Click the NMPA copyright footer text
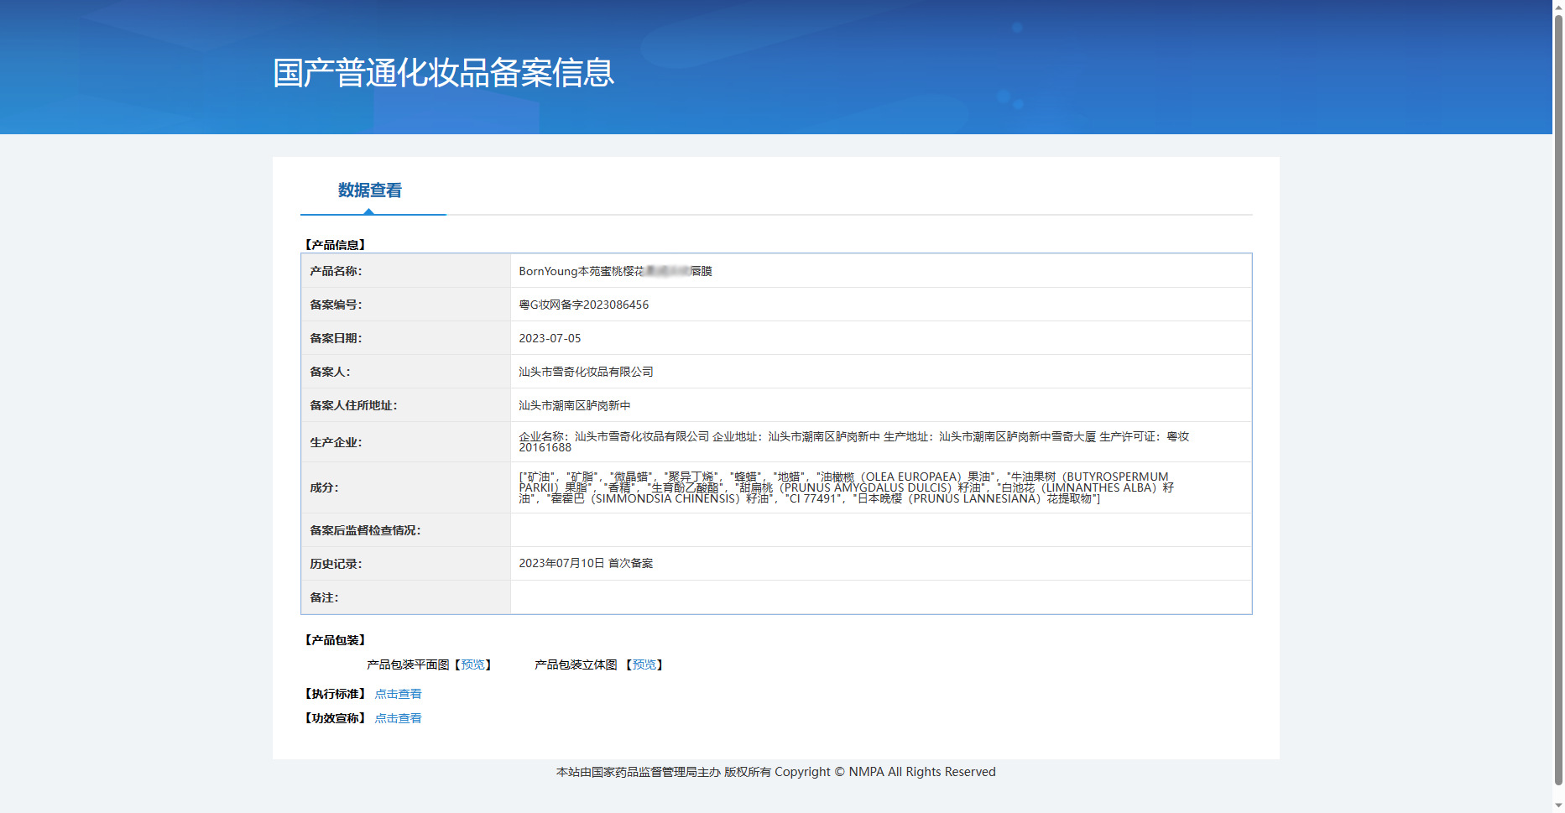Viewport: 1565px width, 813px height. point(775,772)
